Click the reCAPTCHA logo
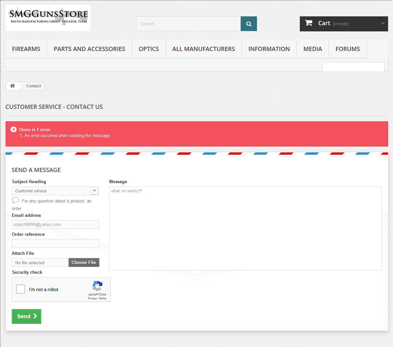This screenshot has height=347, width=393. pos(97,286)
